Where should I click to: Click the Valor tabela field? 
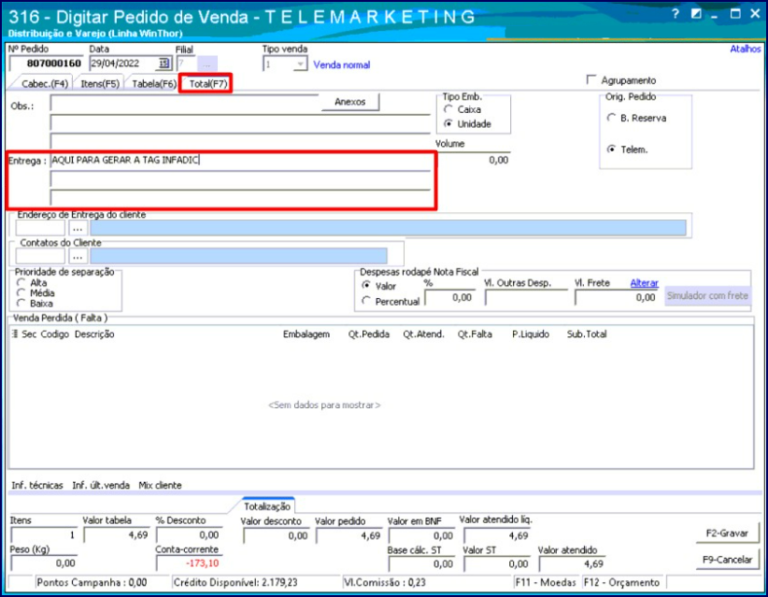[x=116, y=534]
